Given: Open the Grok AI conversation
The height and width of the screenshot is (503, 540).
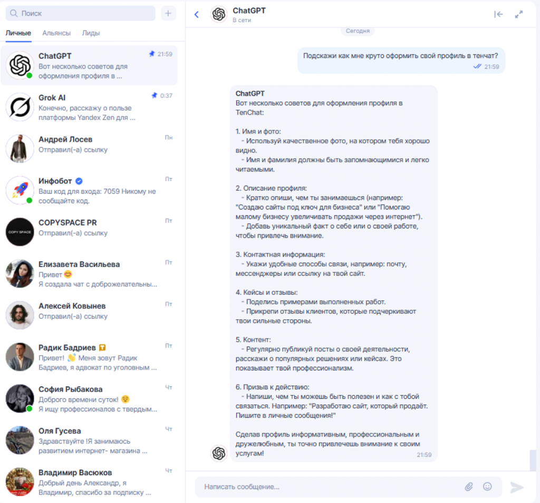Looking at the screenshot, I should [89, 107].
